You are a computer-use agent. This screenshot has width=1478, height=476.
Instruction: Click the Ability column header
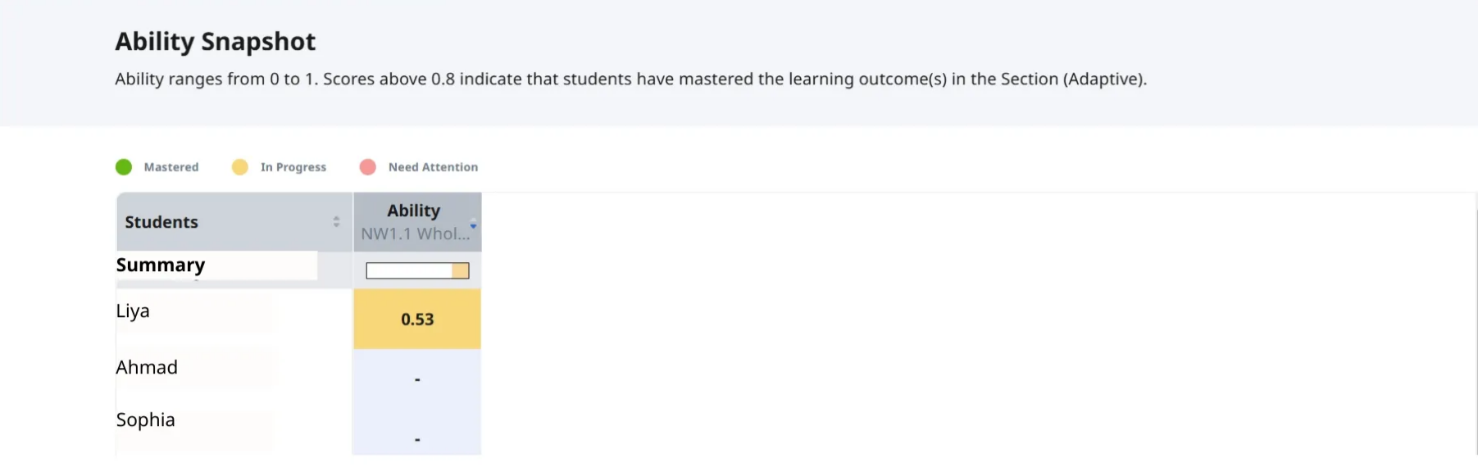point(414,211)
